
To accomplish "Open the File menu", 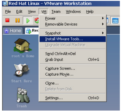I will click(8, 12).
